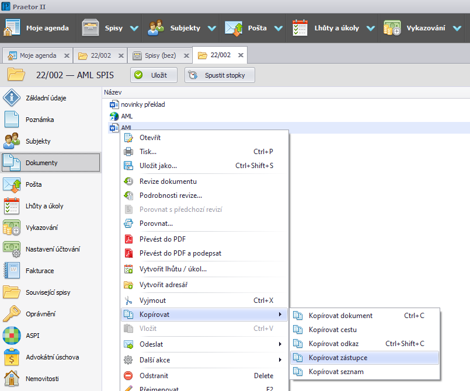Click the Název column header
This screenshot has height=391, width=470.
pyautogui.click(x=113, y=92)
